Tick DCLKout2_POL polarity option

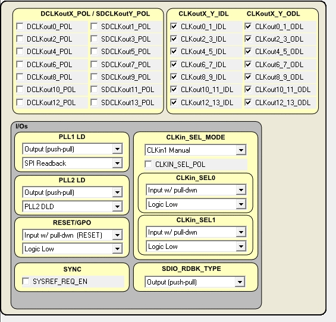(x=20, y=39)
